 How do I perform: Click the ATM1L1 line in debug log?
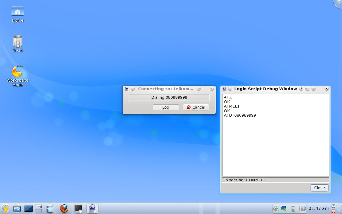[232, 106]
